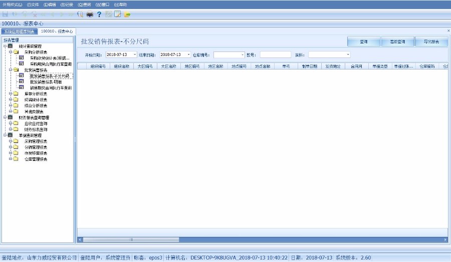Open the (F)文件 menu
The height and width of the screenshot is (262, 451).
click(x=33, y=4)
